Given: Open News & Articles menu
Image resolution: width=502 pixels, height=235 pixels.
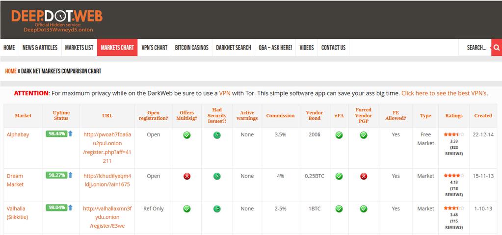Looking at the screenshot, I should 40,48.
